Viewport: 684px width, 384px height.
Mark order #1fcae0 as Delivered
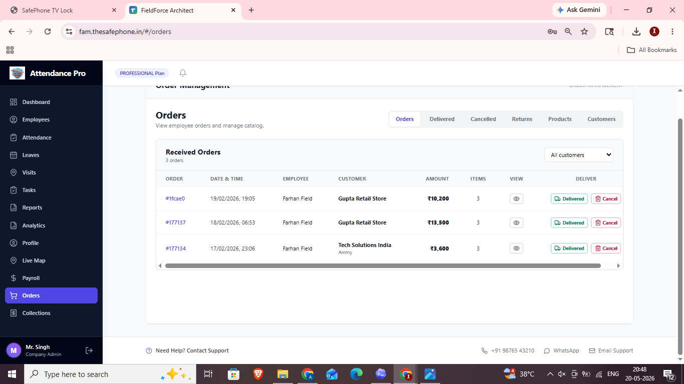(x=569, y=198)
